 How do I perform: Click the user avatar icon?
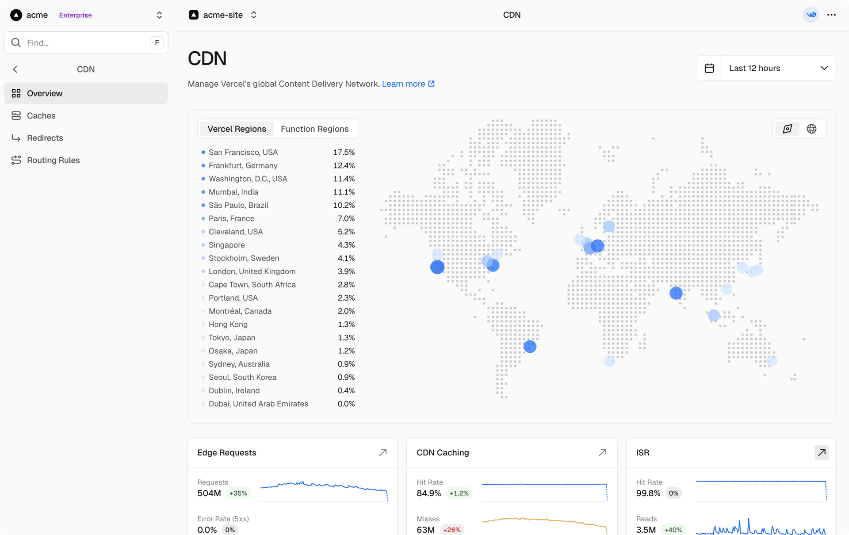coord(811,15)
